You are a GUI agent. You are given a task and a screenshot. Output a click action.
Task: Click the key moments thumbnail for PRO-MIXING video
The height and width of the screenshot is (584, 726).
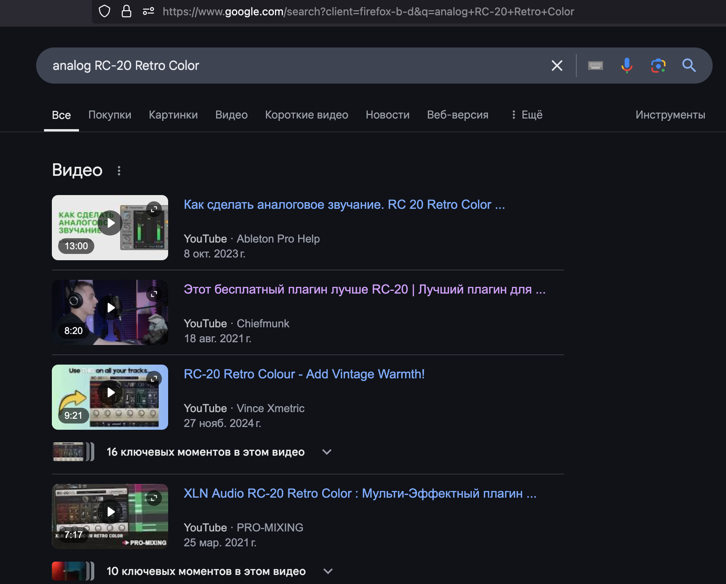point(73,571)
